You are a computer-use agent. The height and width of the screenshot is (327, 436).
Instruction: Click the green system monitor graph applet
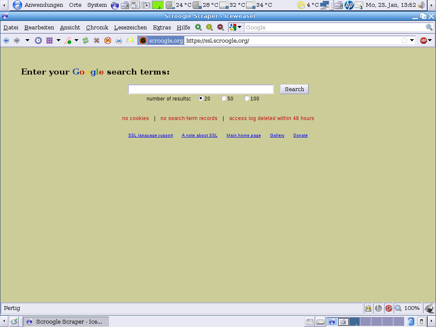point(158,5)
